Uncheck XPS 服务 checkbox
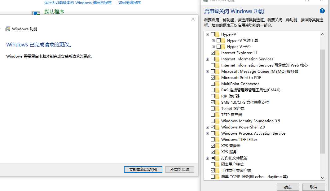This screenshot has width=330, height=191. click(x=213, y=152)
